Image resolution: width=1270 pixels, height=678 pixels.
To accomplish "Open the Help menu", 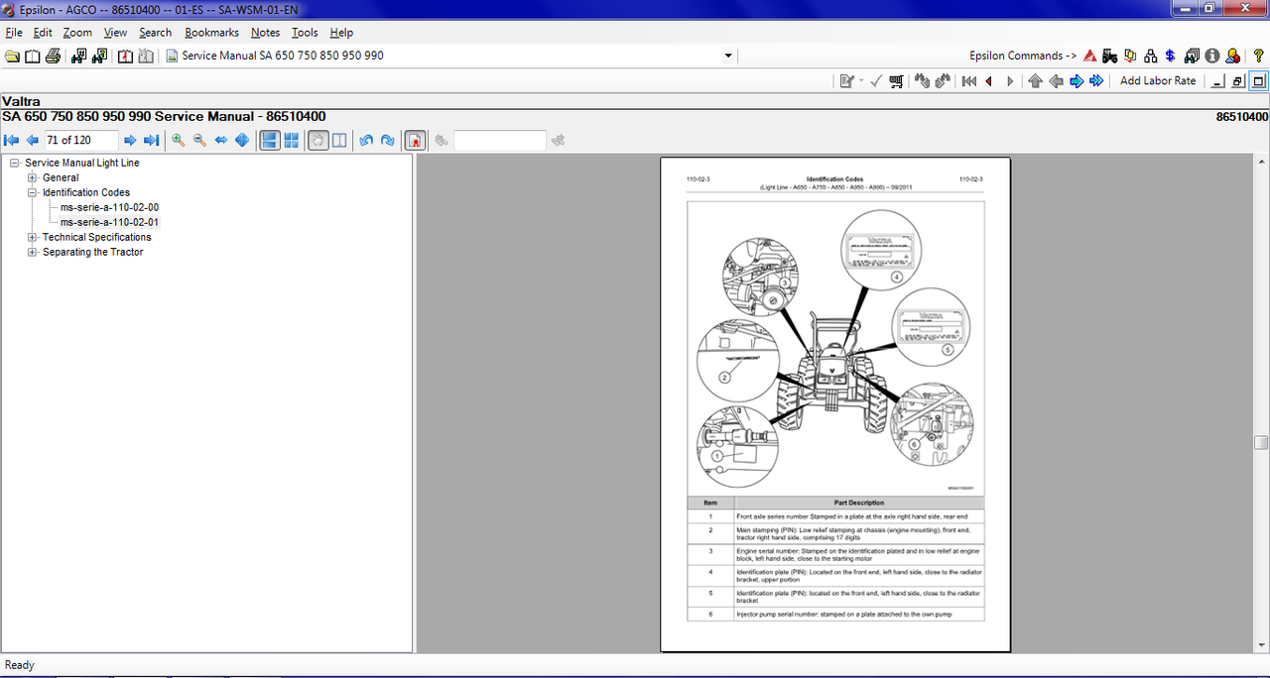I will click(341, 33).
